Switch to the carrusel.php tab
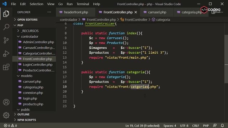 tap(157, 12)
